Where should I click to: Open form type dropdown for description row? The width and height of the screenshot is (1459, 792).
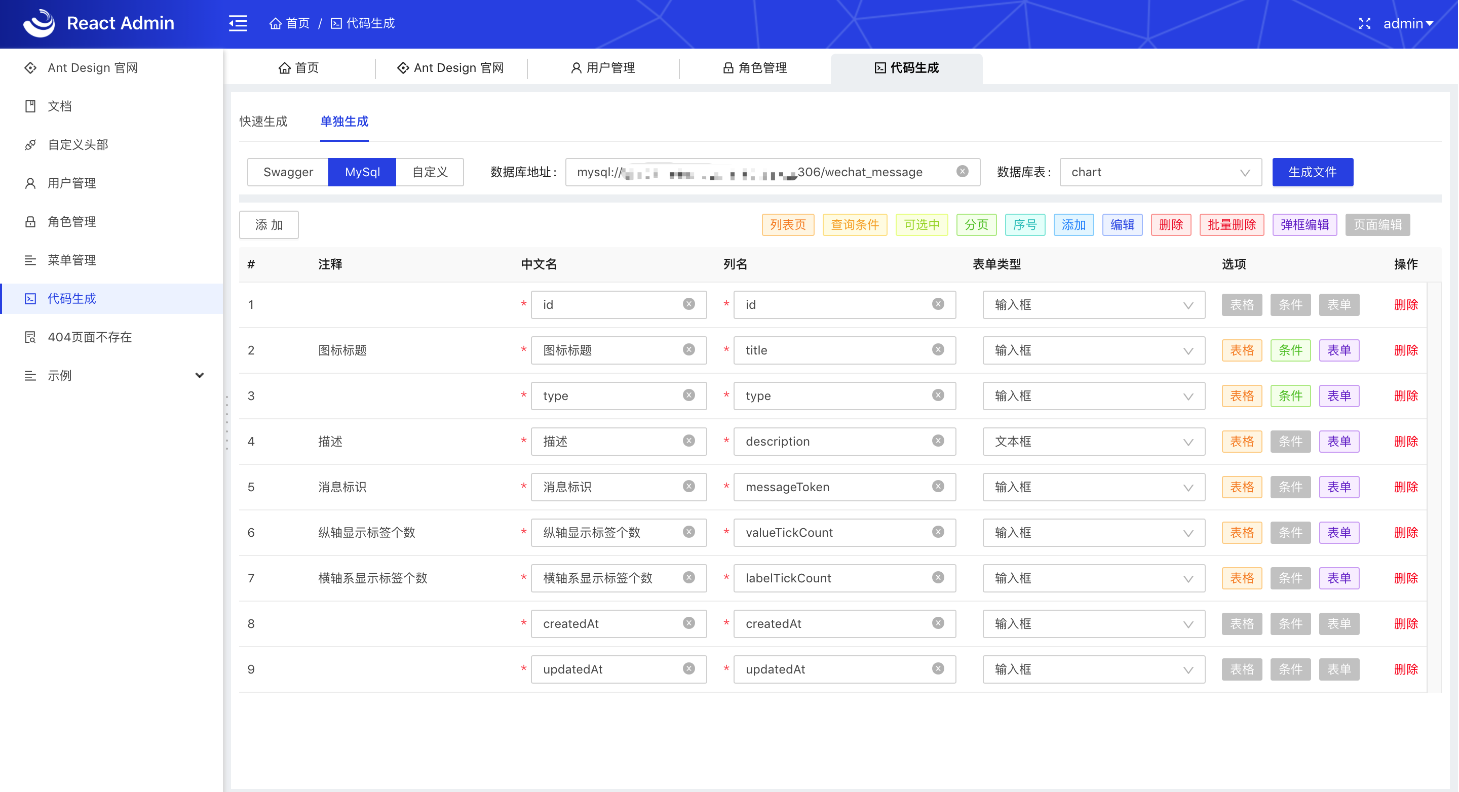[x=1093, y=442]
